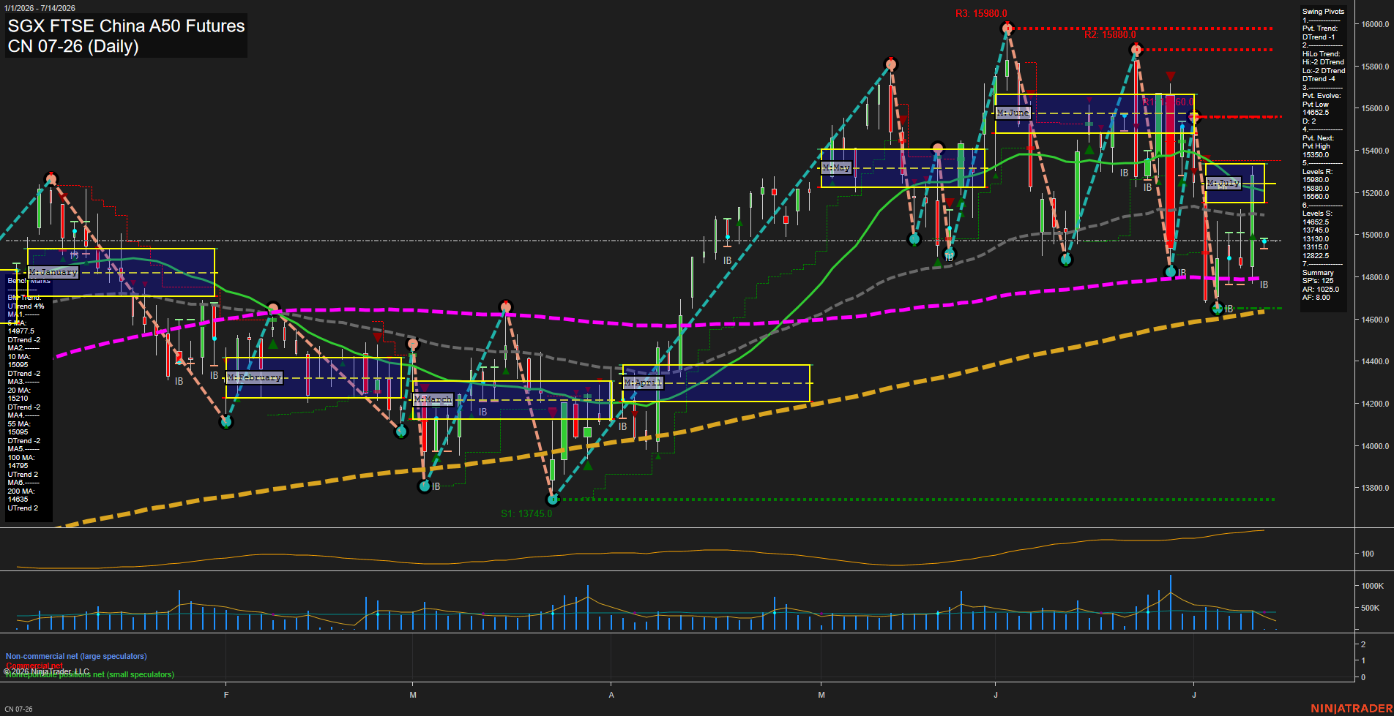Click the 16000.0 price axis label
The width and height of the screenshot is (1394, 716).
(1375, 24)
